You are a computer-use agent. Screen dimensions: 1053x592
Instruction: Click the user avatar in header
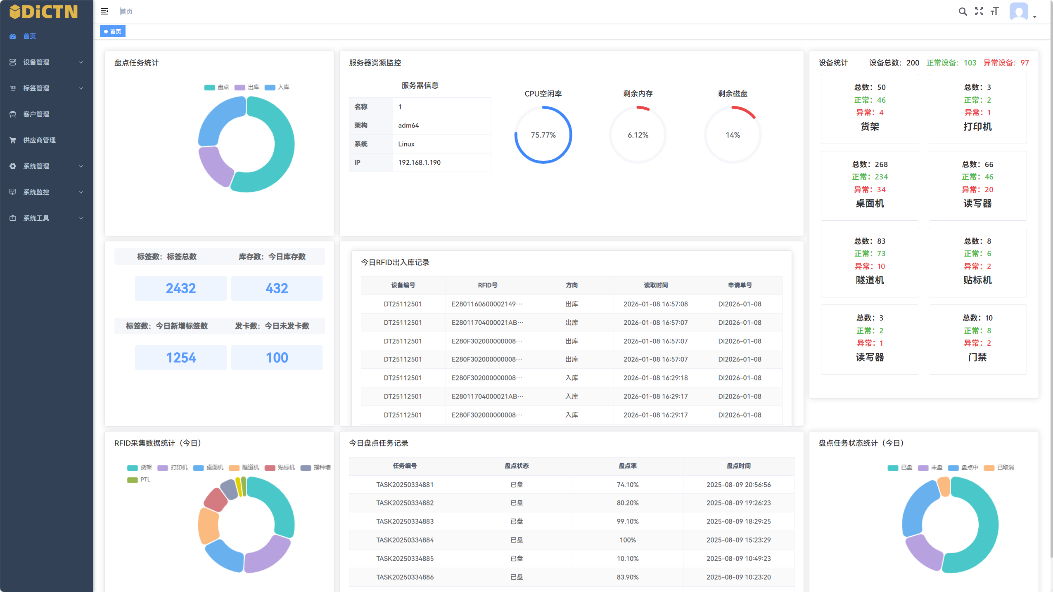tap(1019, 12)
